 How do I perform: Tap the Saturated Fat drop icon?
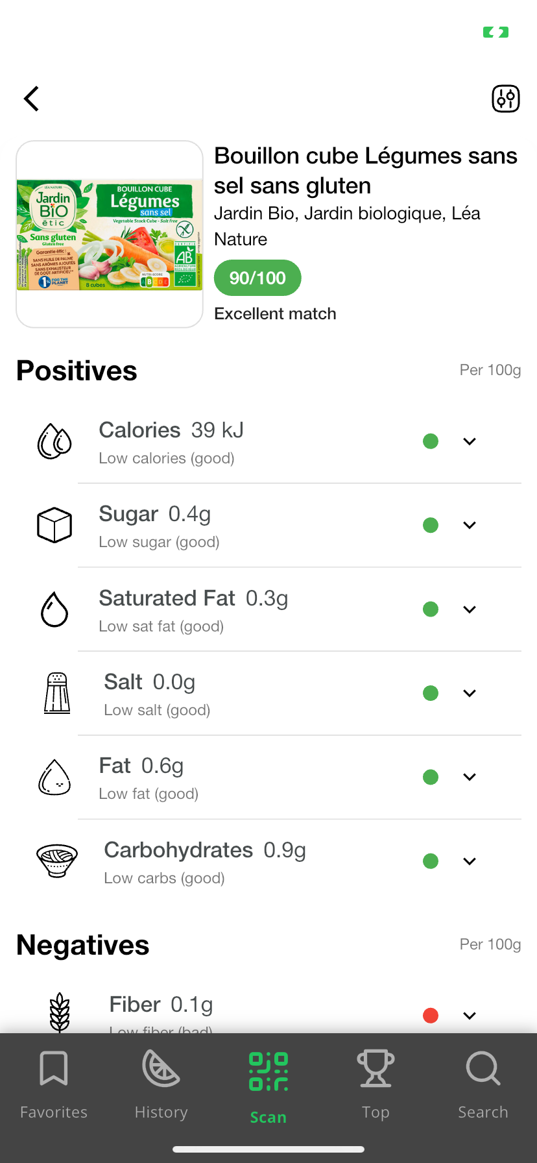coord(54,609)
